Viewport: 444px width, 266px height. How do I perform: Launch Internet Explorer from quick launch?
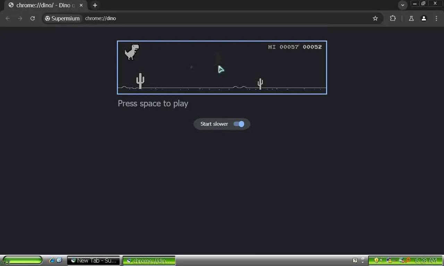(x=52, y=260)
